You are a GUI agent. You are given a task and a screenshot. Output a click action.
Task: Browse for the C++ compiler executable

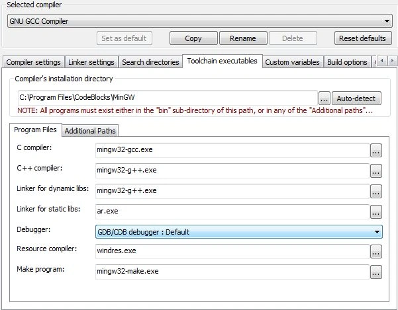click(x=376, y=171)
